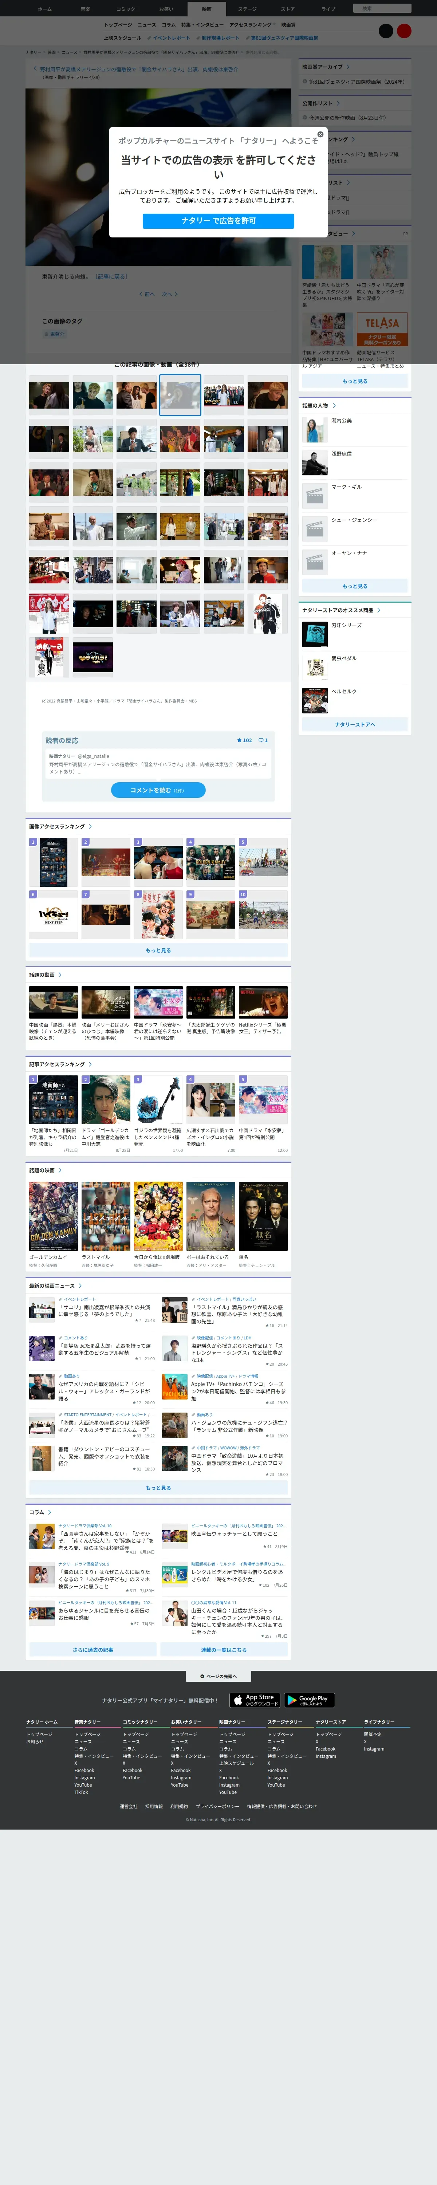Switch to the お笑い tab
Screen dimensions: 437x2185
(x=166, y=8)
